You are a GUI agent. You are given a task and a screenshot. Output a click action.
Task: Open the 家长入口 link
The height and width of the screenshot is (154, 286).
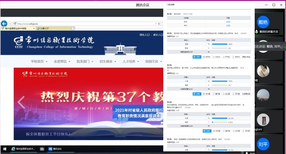point(158,35)
